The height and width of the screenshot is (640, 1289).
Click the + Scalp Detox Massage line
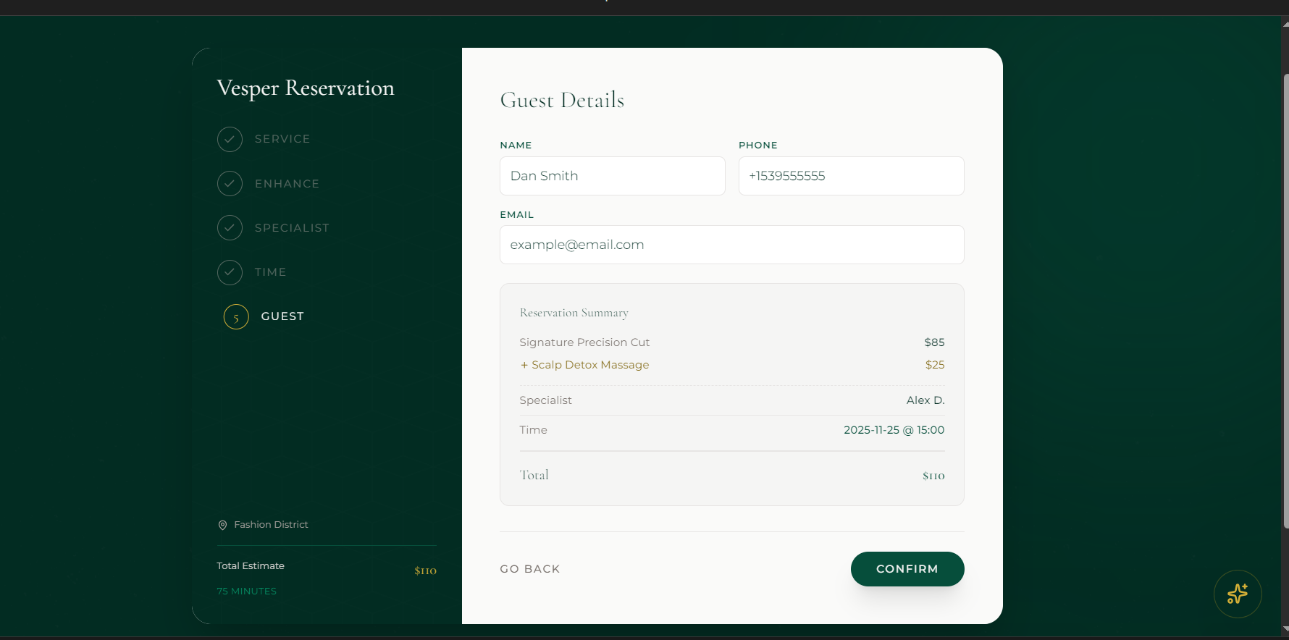584,365
